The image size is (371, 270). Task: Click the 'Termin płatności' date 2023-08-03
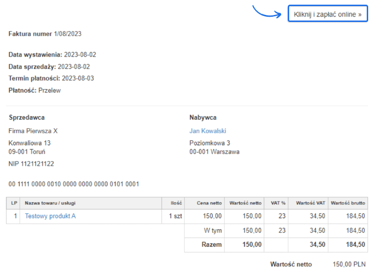pyautogui.click(x=78, y=78)
